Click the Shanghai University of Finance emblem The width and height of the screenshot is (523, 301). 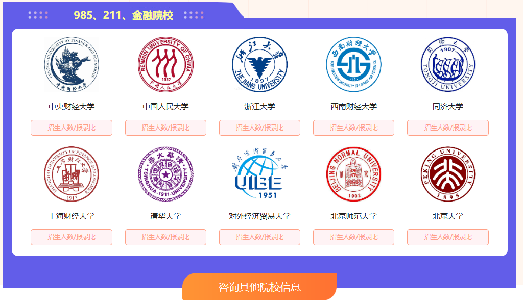tap(72, 174)
